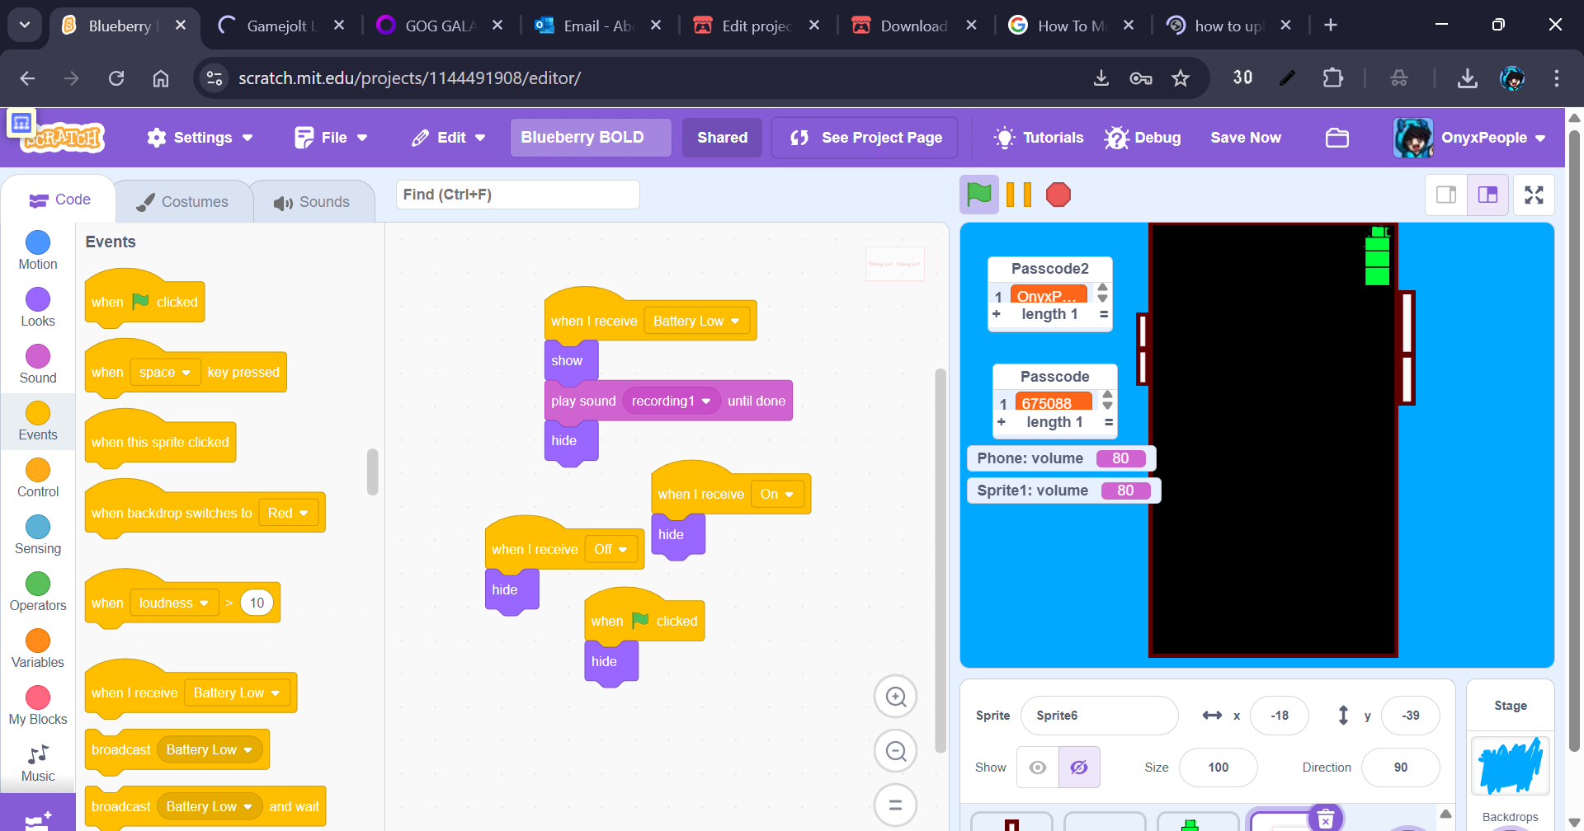Open Battery Low dropdown in workspace receive block
The width and height of the screenshot is (1584, 831).
(696, 321)
